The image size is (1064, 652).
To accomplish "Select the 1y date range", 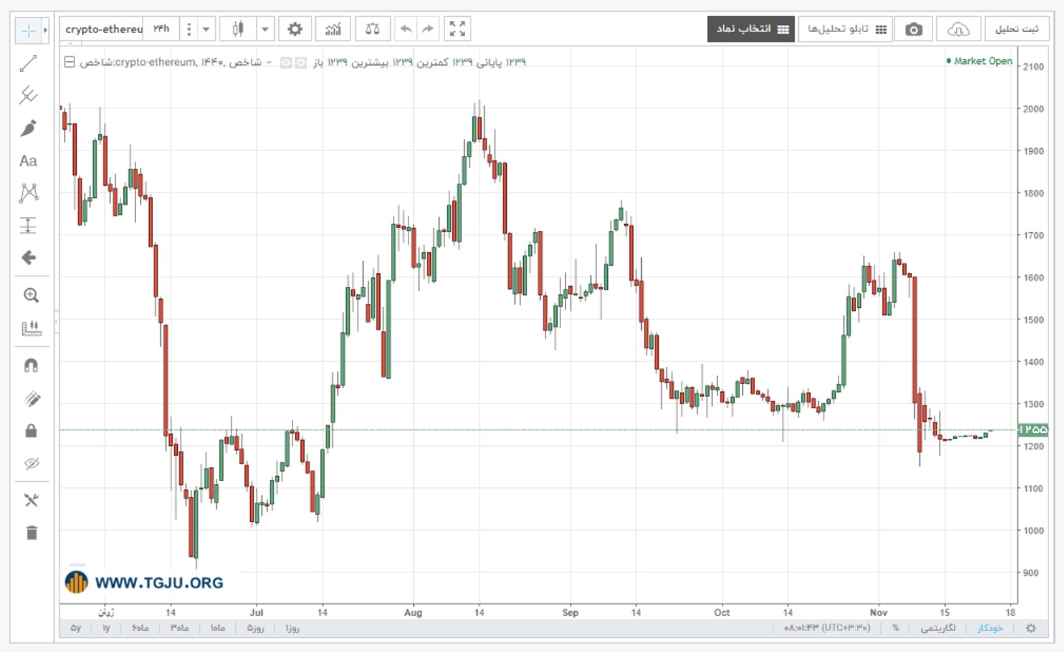I will (x=106, y=629).
